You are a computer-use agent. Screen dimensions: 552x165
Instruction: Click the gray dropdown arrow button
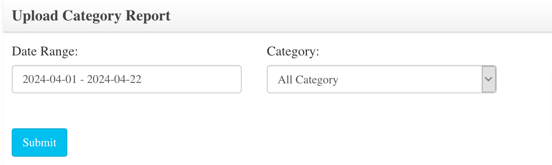(489, 79)
